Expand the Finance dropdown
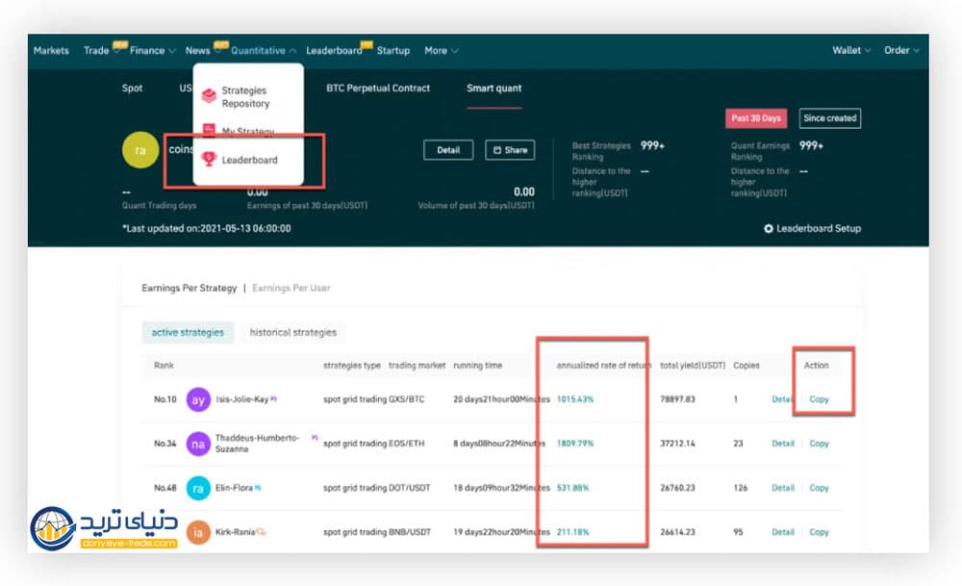The image size is (962, 586). pyautogui.click(x=152, y=50)
